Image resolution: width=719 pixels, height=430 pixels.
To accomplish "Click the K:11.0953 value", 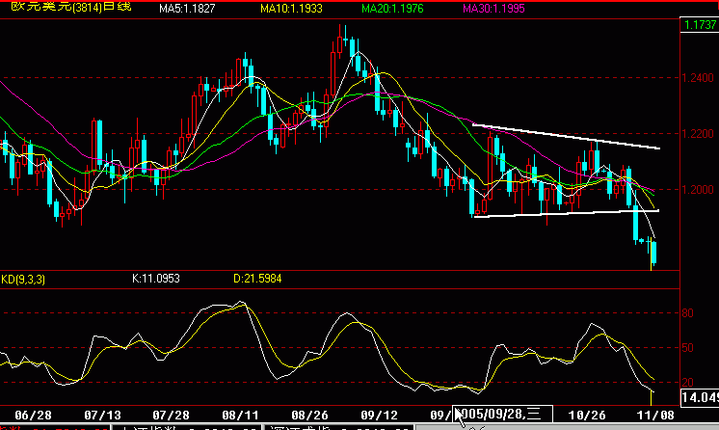I will (x=156, y=279).
